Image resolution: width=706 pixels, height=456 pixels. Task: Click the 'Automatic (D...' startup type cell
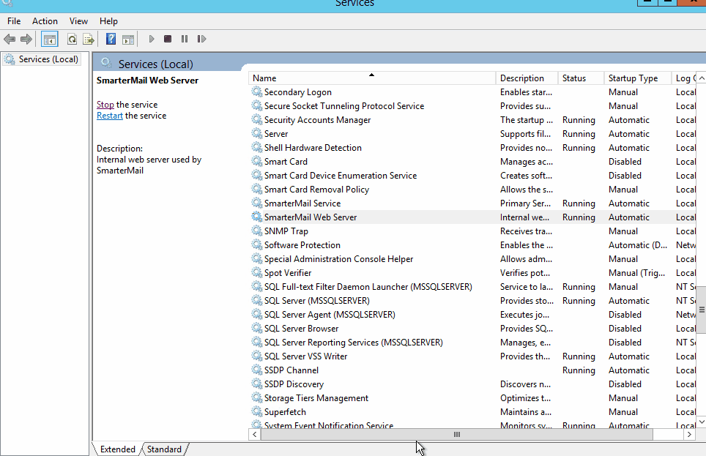(x=638, y=245)
